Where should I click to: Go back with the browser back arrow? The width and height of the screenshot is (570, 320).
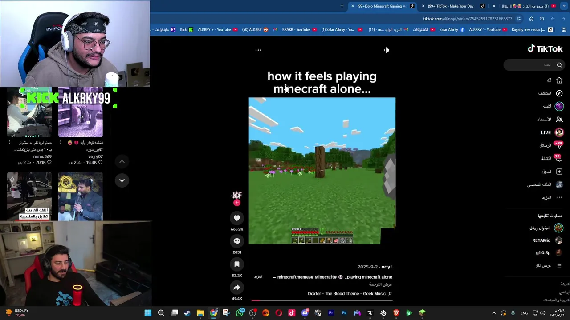point(563,19)
